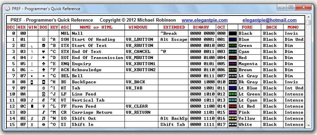
Task: Click the BEL ASCII code cell
Action: coord(65,76)
